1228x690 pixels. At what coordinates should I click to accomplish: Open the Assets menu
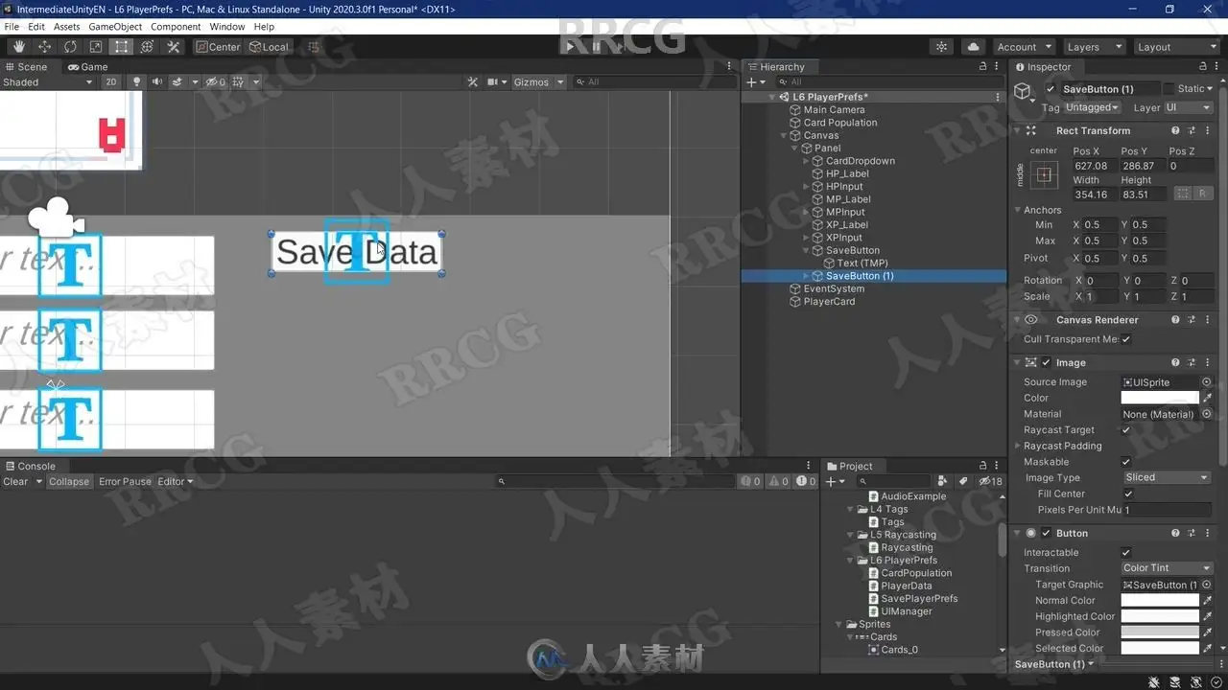[x=67, y=27]
